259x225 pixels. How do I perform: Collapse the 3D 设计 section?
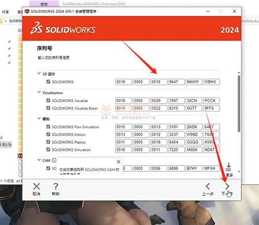tap(39, 73)
